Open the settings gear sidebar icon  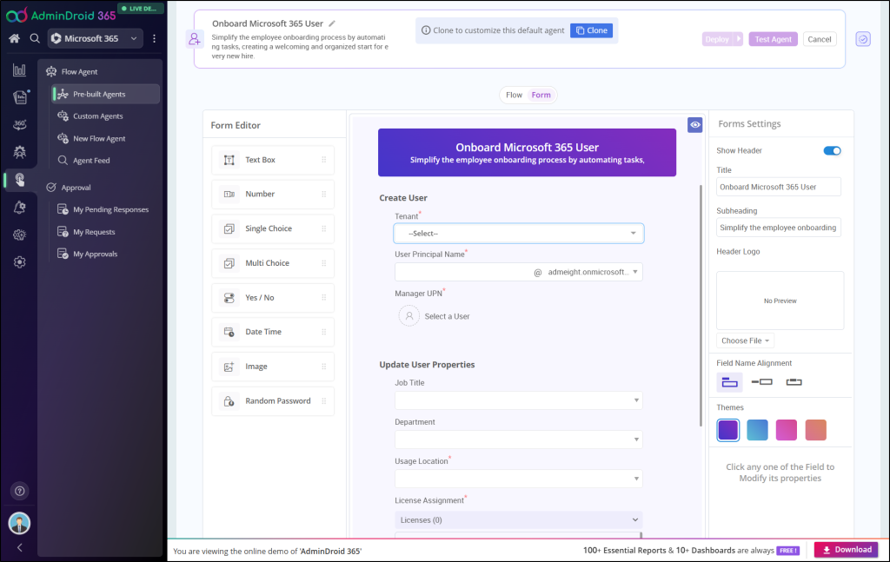[x=19, y=262]
